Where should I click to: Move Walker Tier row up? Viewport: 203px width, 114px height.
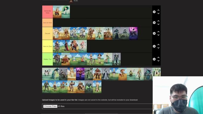158,57
